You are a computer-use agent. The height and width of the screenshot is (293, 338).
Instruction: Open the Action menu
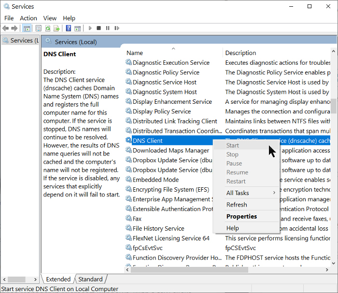28,18
